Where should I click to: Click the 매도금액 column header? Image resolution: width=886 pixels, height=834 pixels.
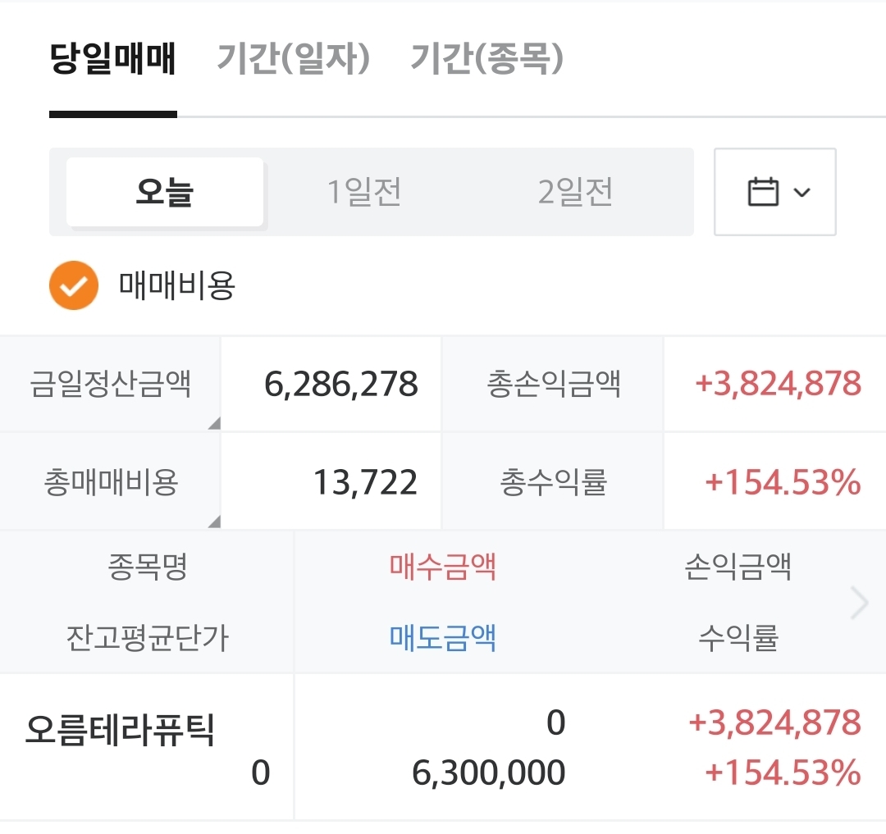[443, 637]
